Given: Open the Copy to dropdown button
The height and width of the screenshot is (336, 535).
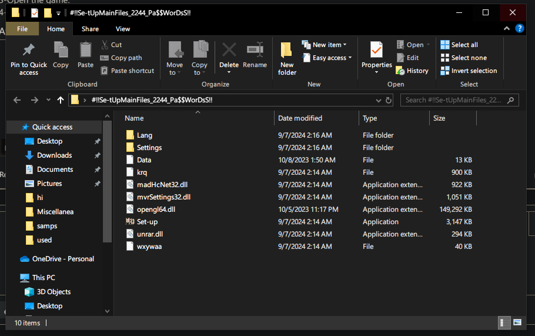Looking at the screenshot, I should (x=200, y=58).
